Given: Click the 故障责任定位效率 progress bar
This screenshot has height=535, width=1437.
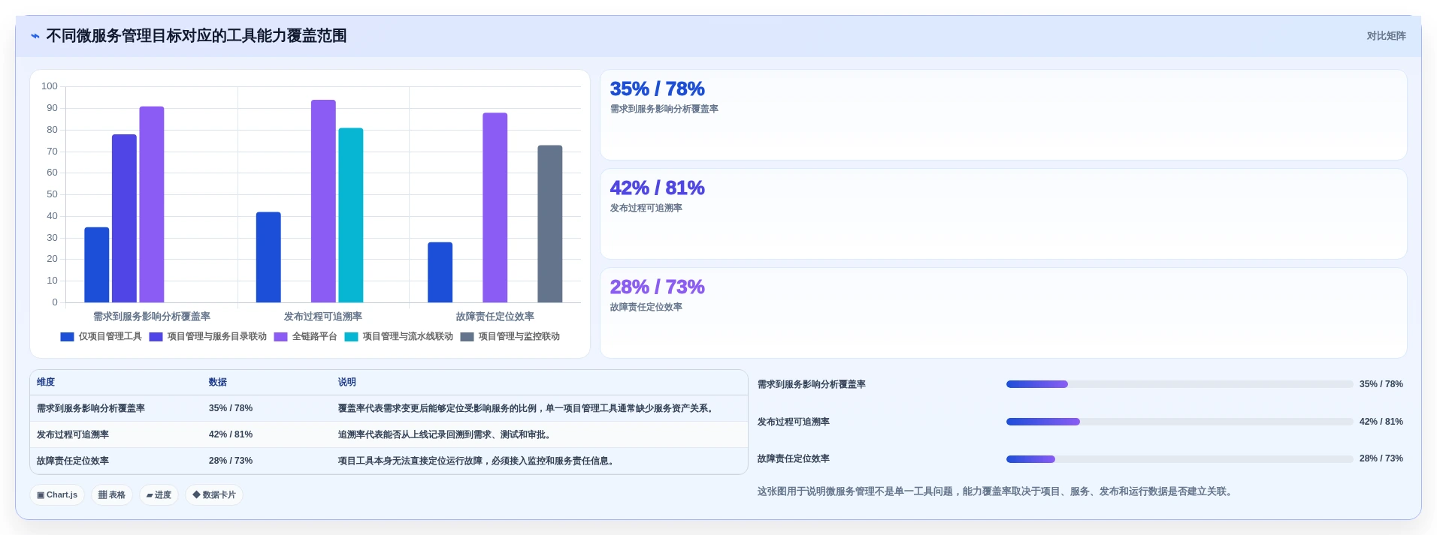Looking at the screenshot, I should 1179,459.
